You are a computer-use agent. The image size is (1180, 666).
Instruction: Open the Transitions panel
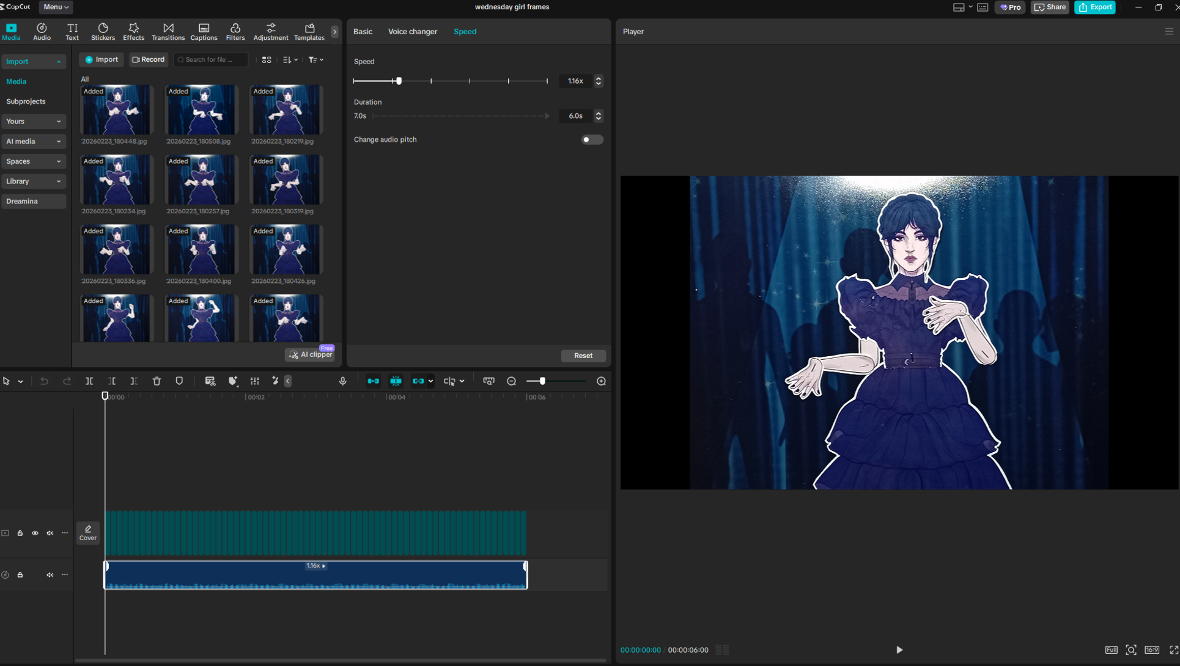168,32
